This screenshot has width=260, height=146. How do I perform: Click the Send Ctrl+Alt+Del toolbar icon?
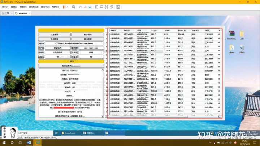tap(73, 6)
